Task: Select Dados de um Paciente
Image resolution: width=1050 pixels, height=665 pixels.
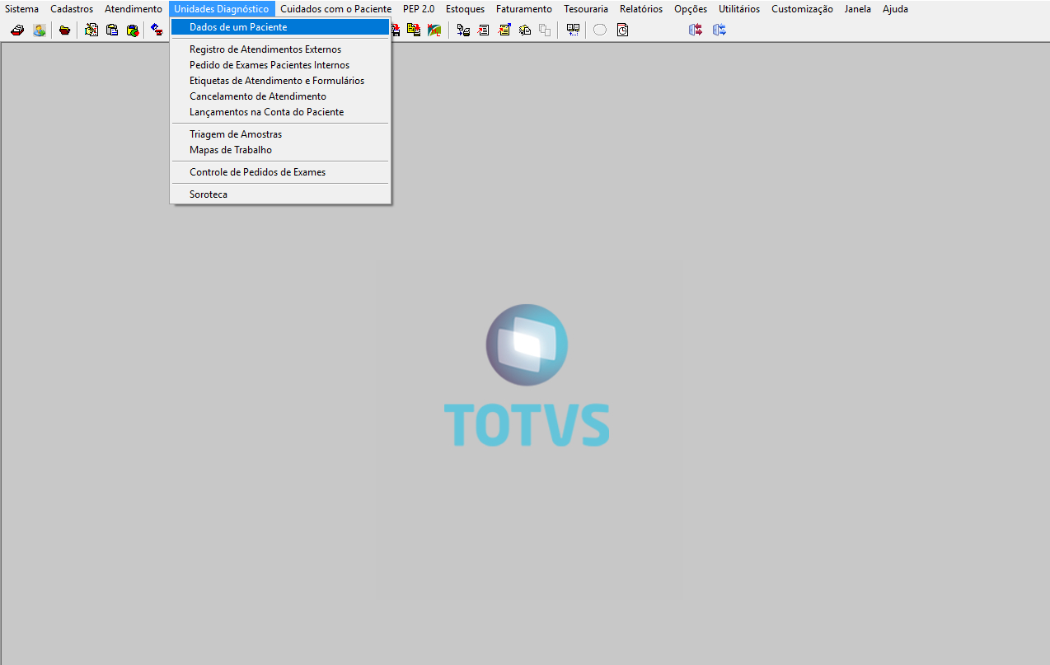Action: 279,27
